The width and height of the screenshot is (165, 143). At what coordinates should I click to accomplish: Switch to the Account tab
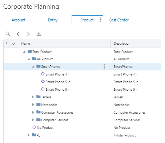tap(19, 20)
